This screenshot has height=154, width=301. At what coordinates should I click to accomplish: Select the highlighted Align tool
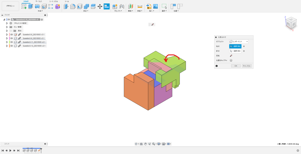tap(107, 7)
